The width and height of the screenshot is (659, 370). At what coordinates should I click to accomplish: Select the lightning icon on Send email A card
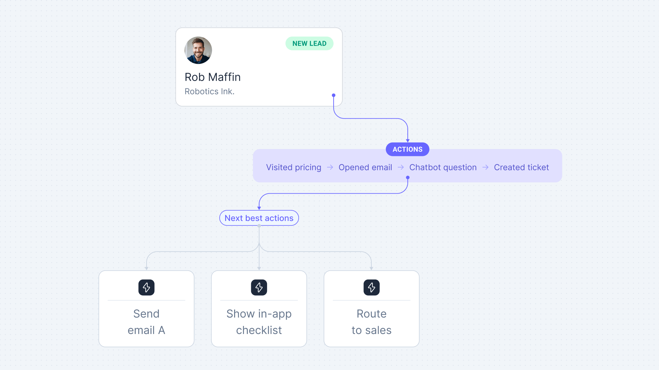click(x=146, y=287)
